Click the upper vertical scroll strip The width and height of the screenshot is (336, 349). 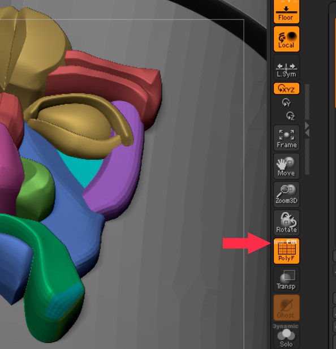click(x=307, y=102)
